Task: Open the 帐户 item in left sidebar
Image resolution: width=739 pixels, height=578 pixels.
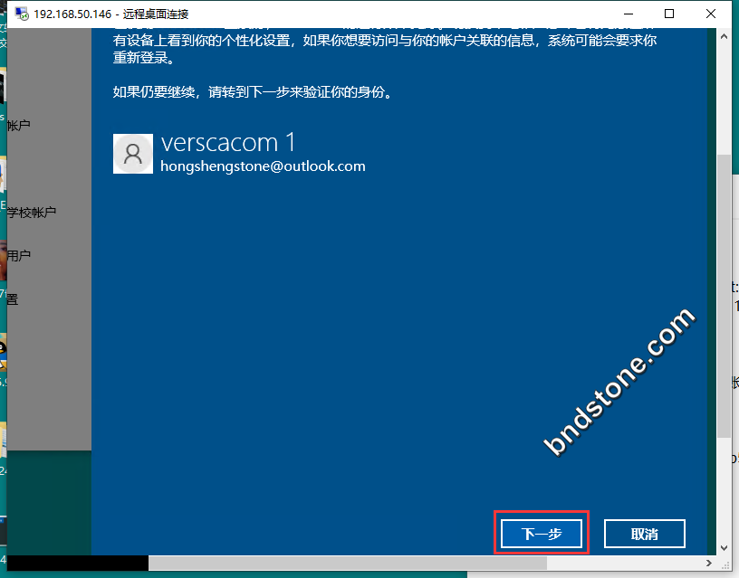Action: point(18,126)
